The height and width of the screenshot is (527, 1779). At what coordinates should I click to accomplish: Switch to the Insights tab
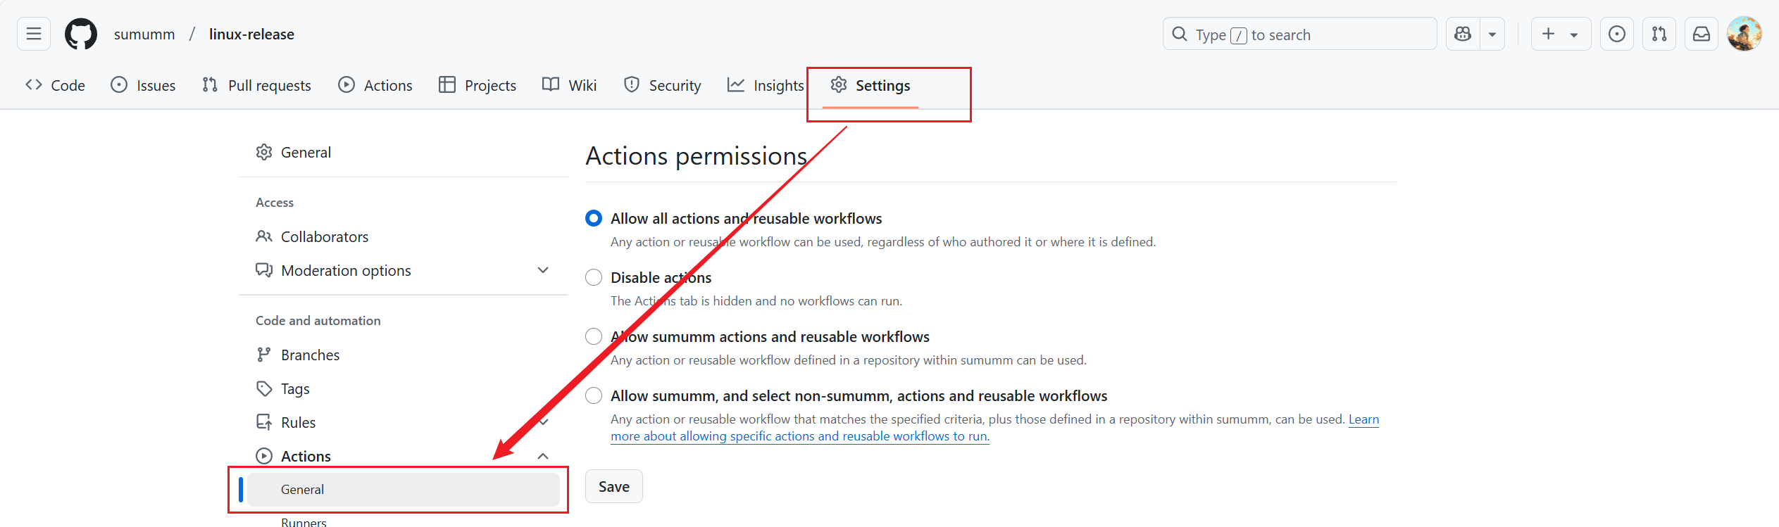coord(766,86)
